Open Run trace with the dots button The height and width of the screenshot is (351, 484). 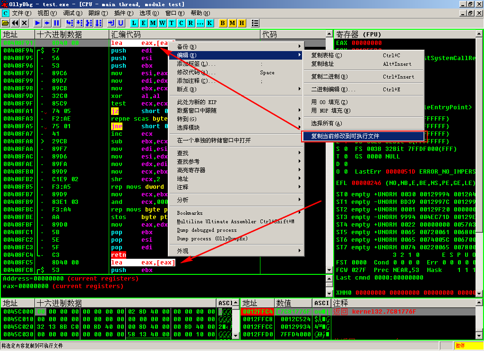click(200, 23)
